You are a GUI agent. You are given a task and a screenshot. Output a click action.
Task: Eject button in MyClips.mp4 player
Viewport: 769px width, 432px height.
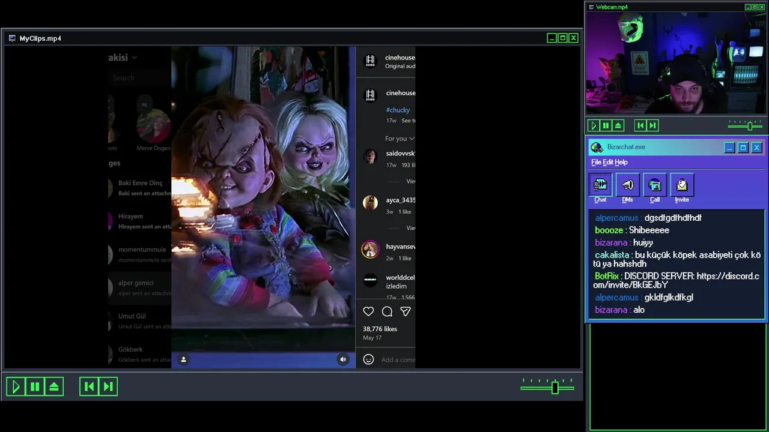click(54, 387)
